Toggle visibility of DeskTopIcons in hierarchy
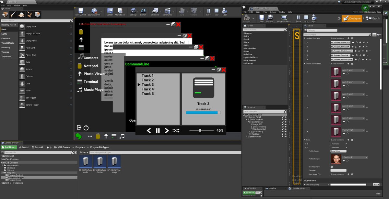The height and width of the screenshot is (199, 389). click(286, 127)
